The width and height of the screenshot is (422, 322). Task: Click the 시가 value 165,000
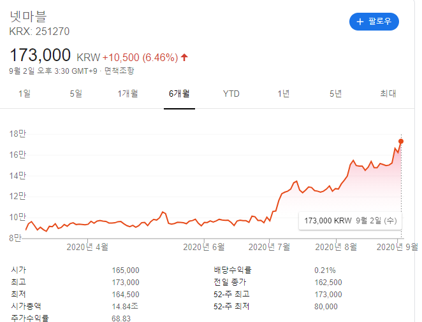pos(126,270)
